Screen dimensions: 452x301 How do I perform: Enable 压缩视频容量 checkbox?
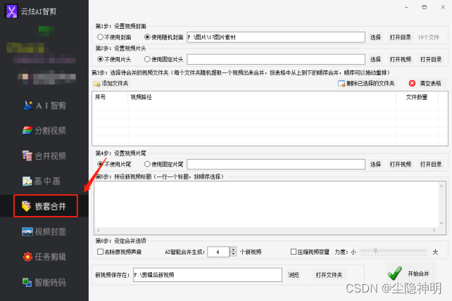coord(310,252)
